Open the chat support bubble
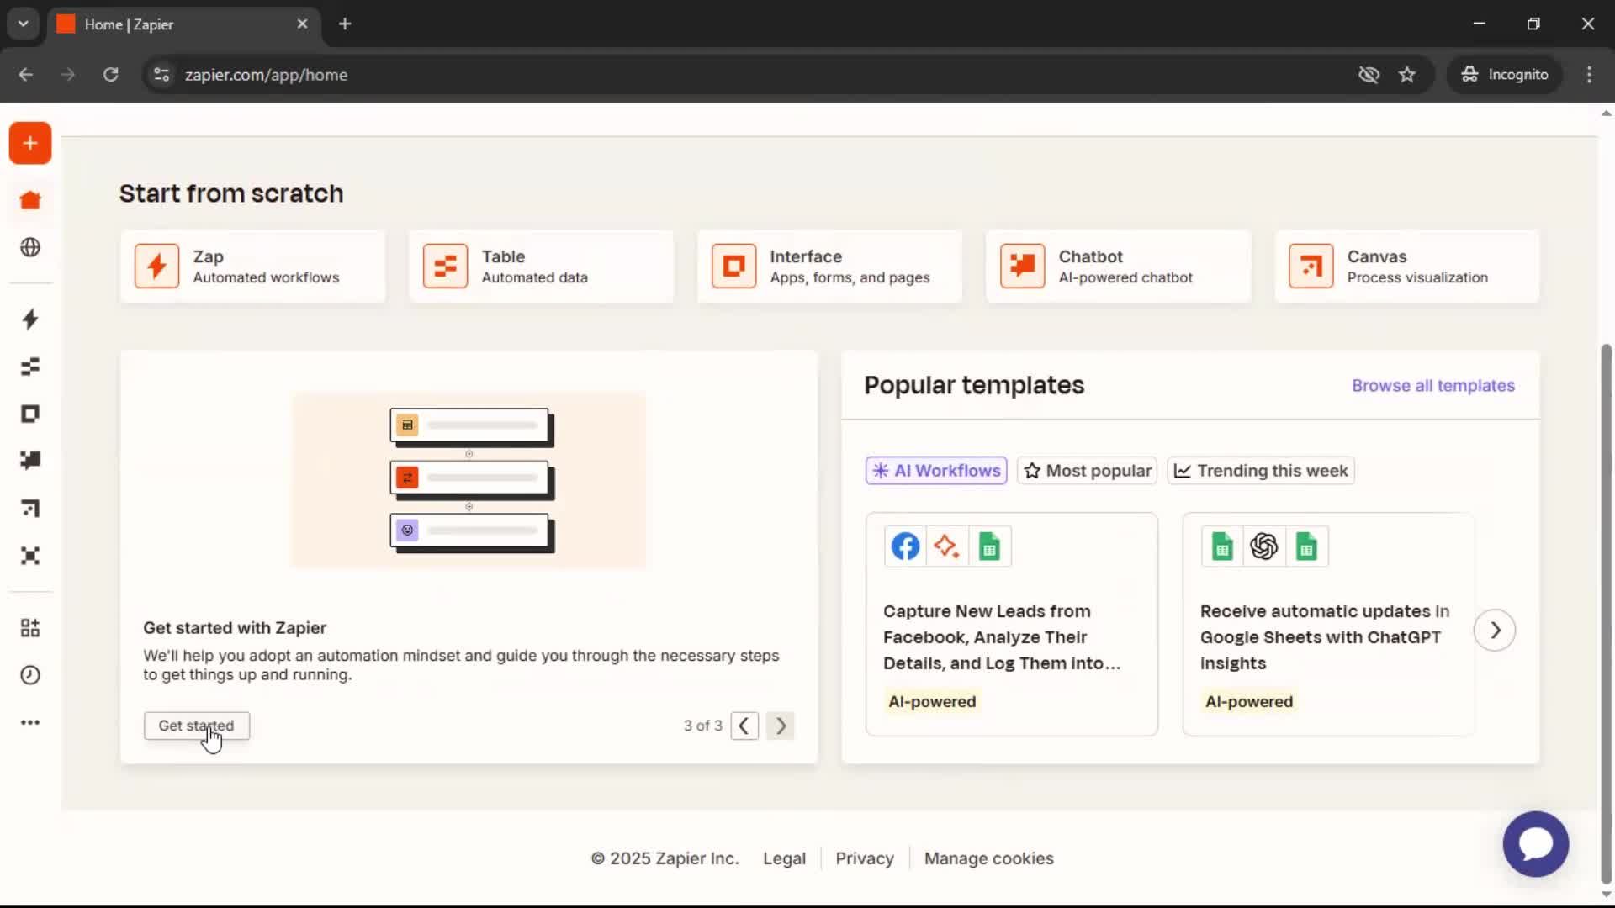The height and width of the screenshot is (908, 1615). 1535,843
